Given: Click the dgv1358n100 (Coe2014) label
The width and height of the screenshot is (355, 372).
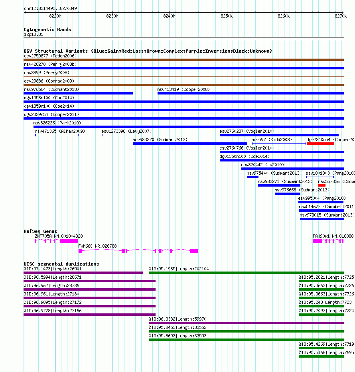Looking at the screenshot, I should tap(49, 98).
